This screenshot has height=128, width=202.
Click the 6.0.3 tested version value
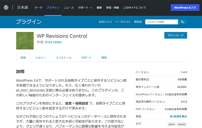coord(184,102)
